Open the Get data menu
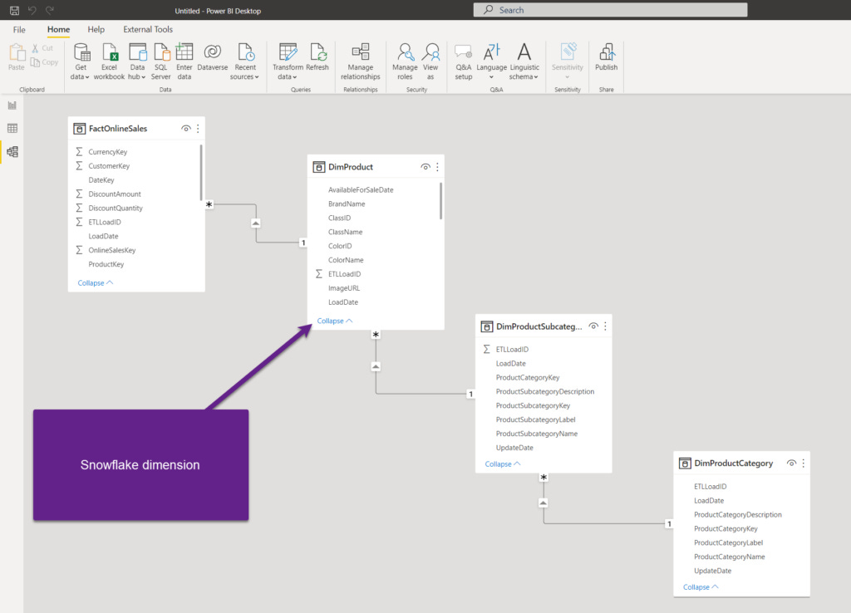851x613 pixels. pyautogui.click(x=81, y=61)
